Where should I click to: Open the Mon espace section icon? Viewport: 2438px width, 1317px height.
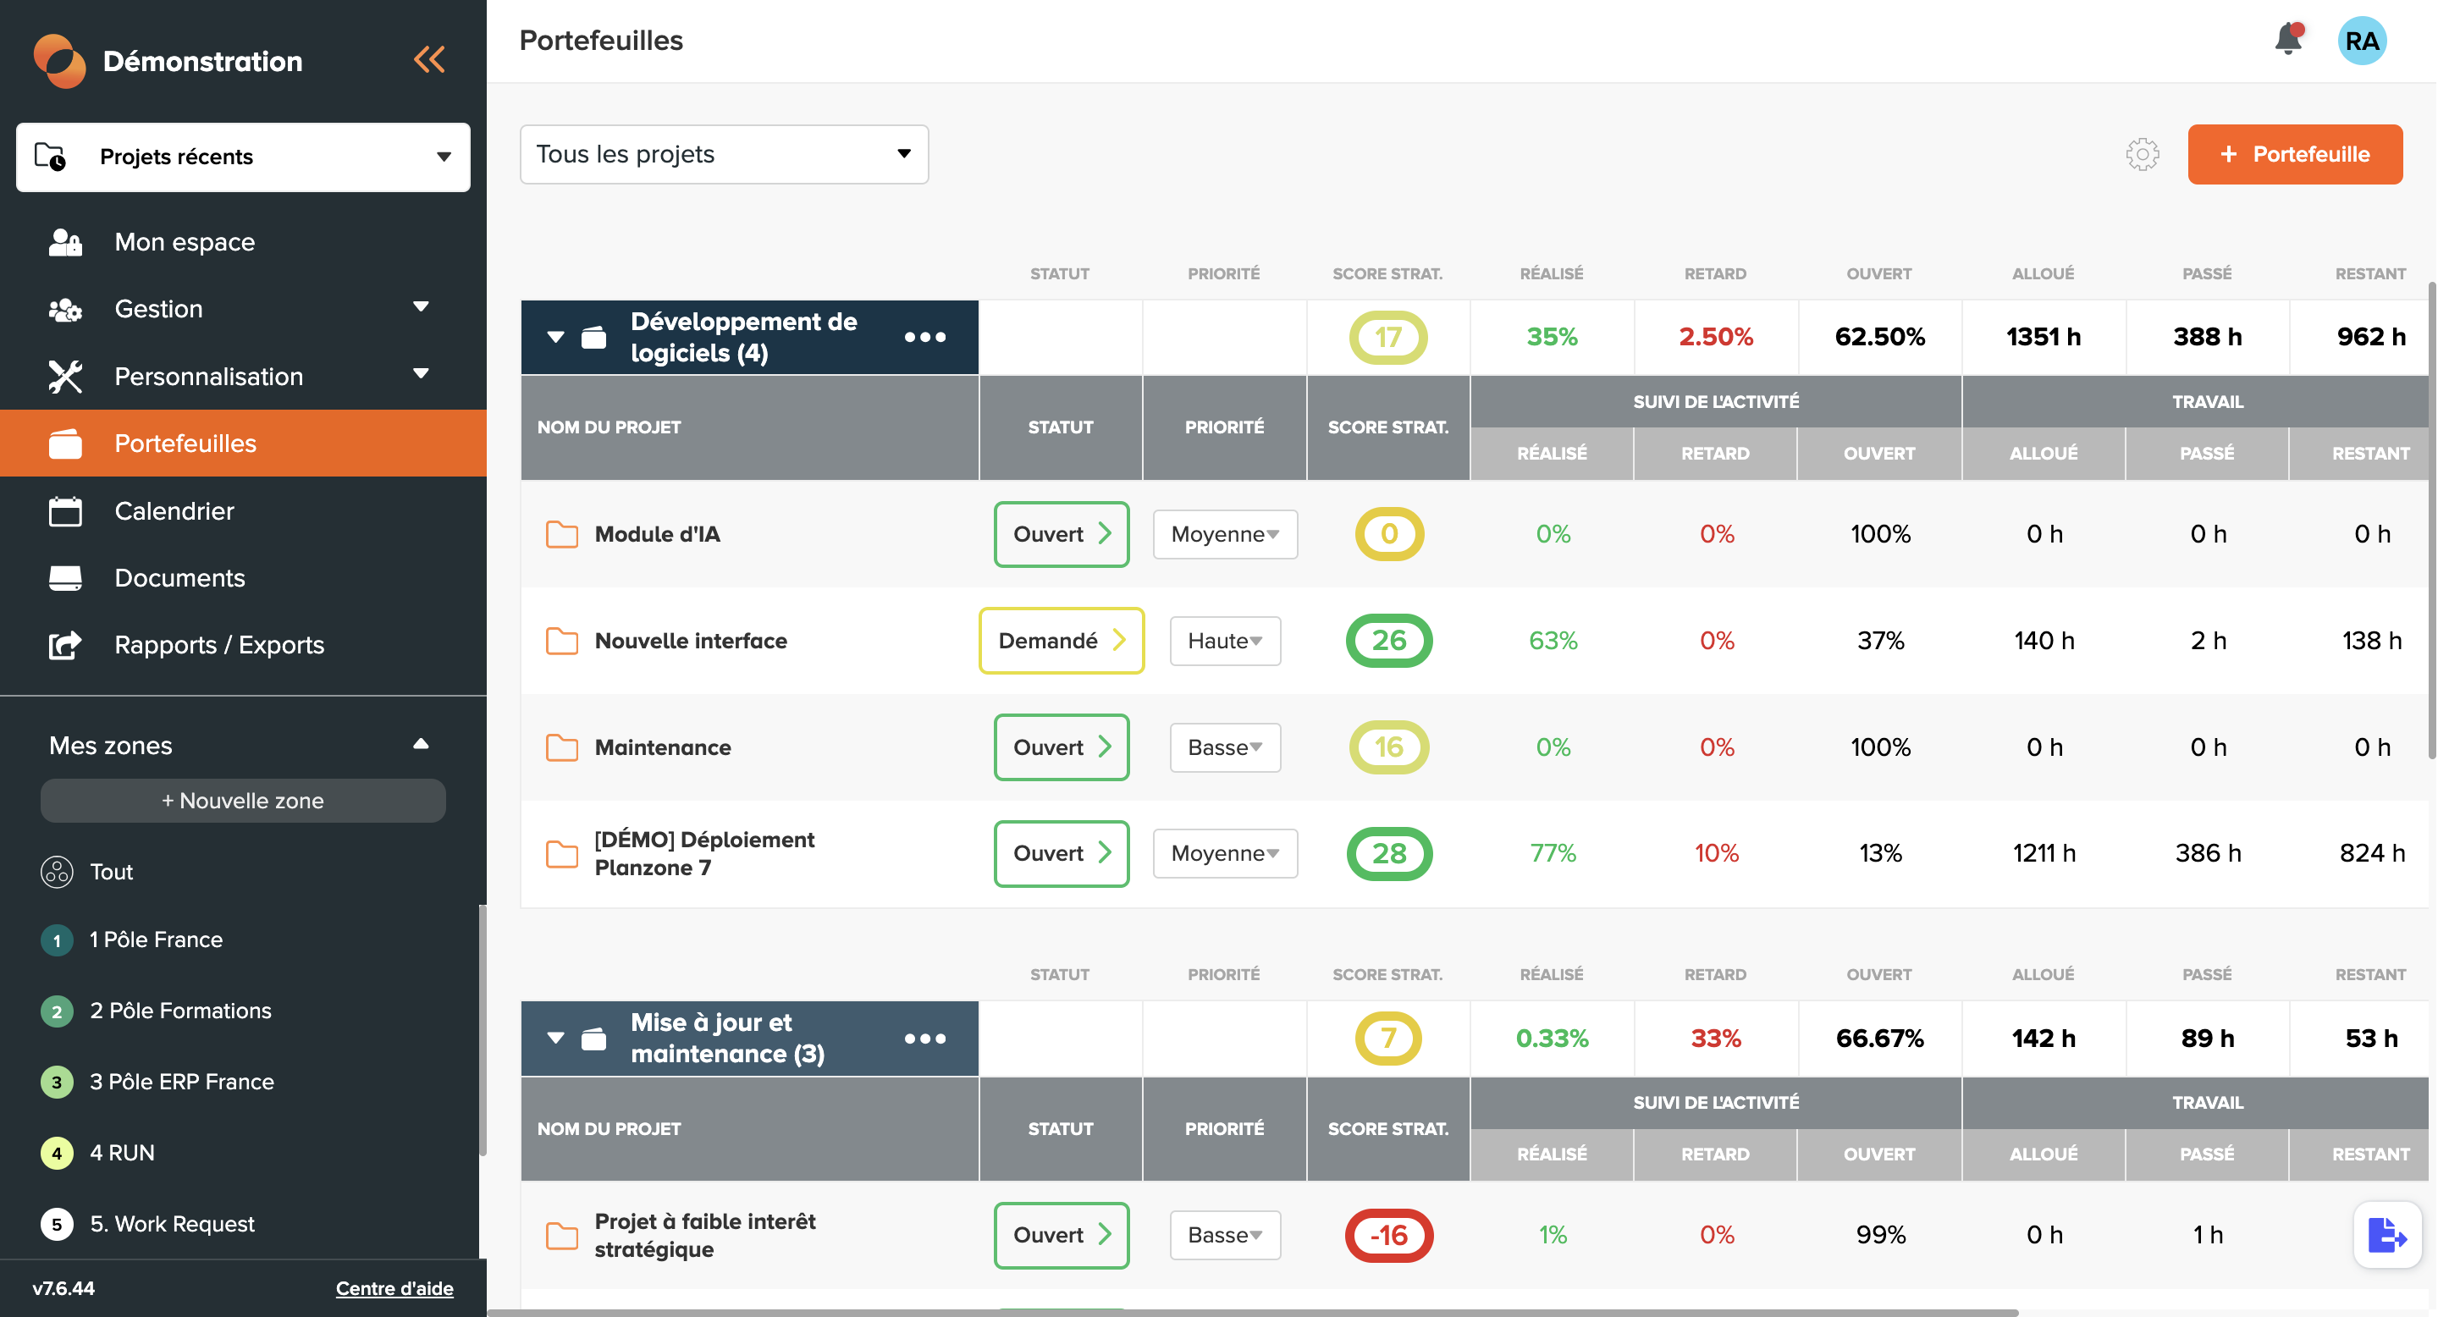pyautogui.click(x=64, y=241)
